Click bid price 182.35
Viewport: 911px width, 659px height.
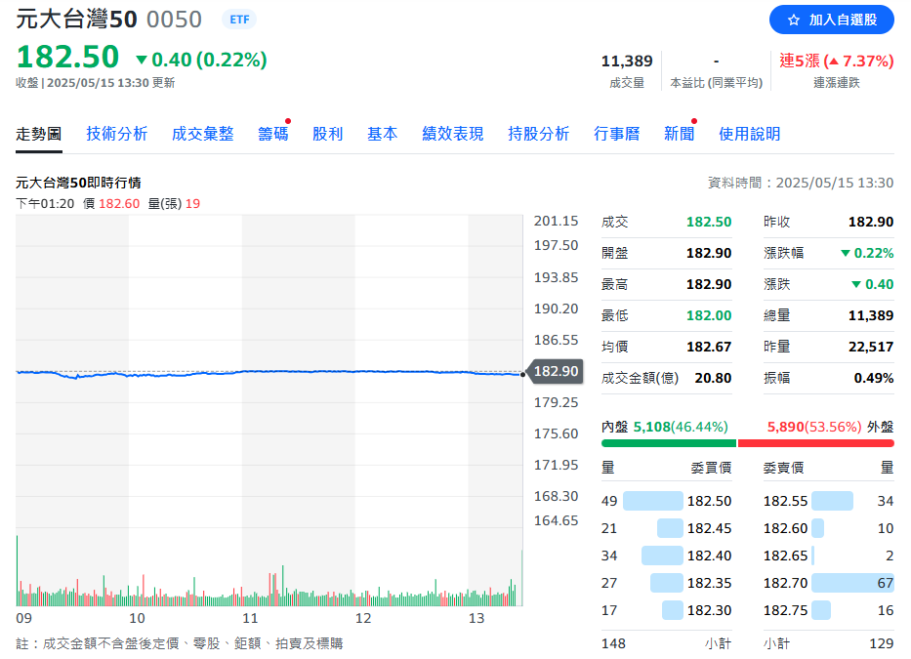pos(709,583)
